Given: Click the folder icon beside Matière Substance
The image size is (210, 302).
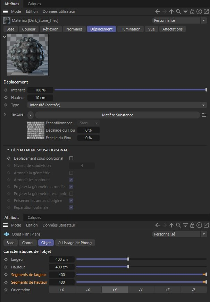Looking at the screenshot, I should (x=204, y=115).
